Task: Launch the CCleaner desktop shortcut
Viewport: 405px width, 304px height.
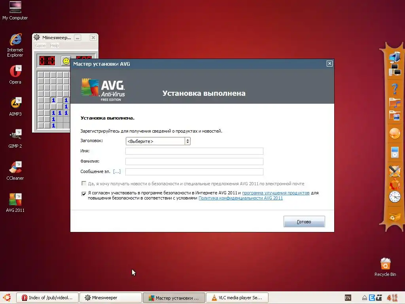Action: [x=15, y=171]
